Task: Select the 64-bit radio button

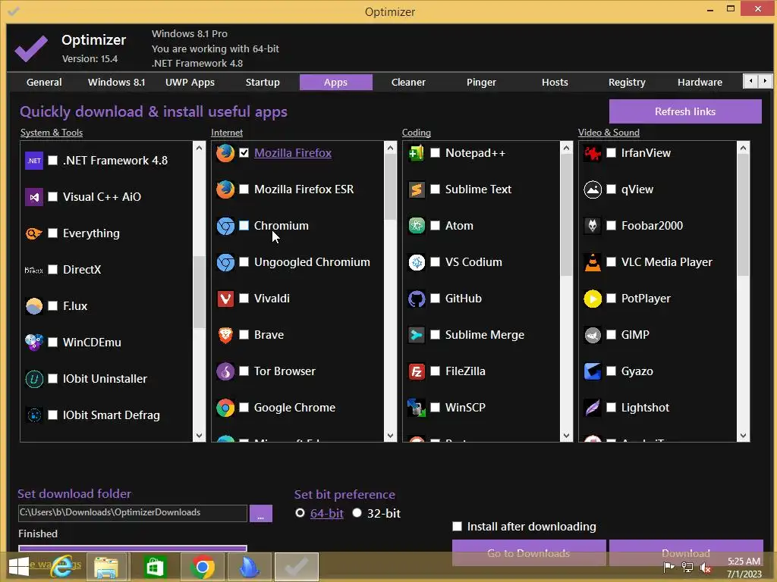Action: [x=300, y=513]
